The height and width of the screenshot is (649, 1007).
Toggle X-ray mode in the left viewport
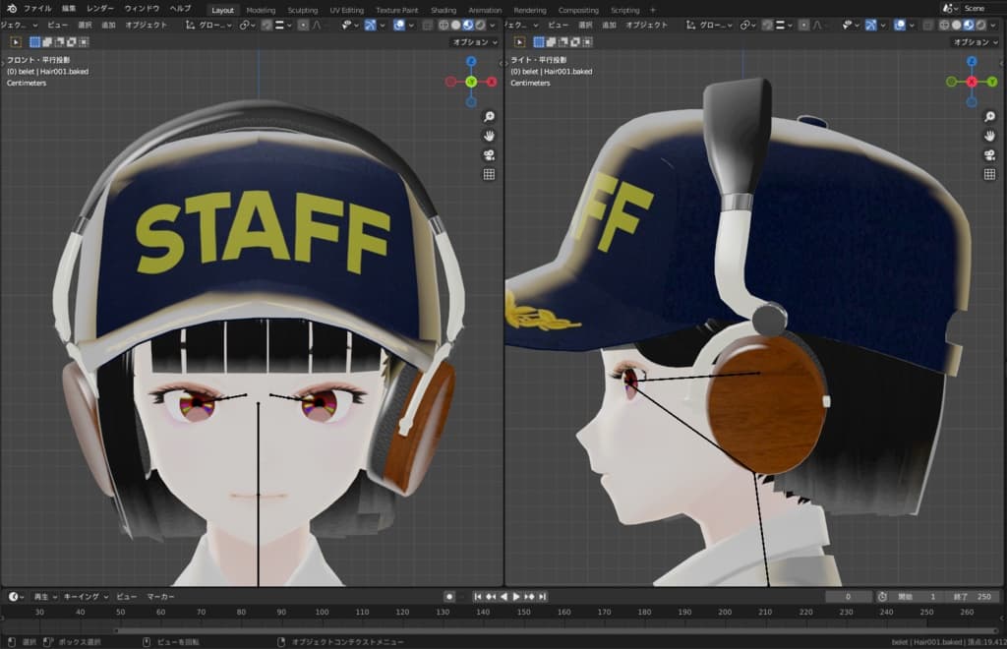pos(428,26)
